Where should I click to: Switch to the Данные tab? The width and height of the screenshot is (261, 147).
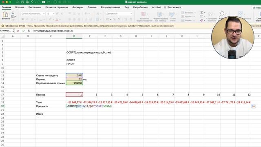pos(92,7)
